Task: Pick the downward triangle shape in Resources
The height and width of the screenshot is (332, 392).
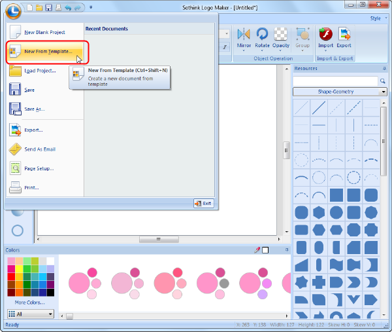Action: coord(353,300)
